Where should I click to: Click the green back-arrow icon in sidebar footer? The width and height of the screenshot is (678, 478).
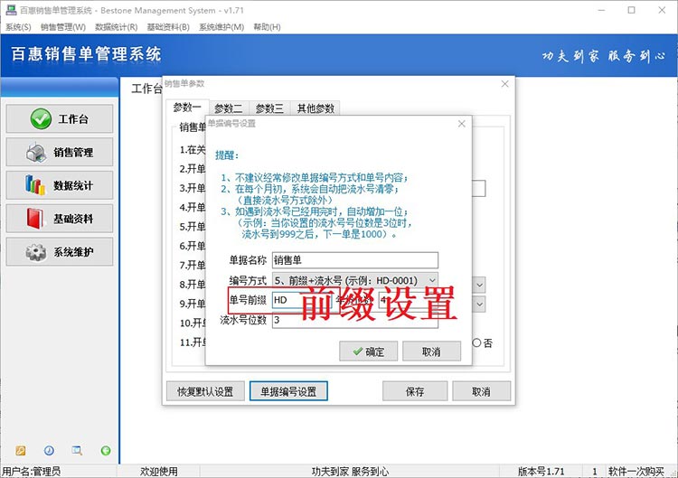(x=106, y=451)
